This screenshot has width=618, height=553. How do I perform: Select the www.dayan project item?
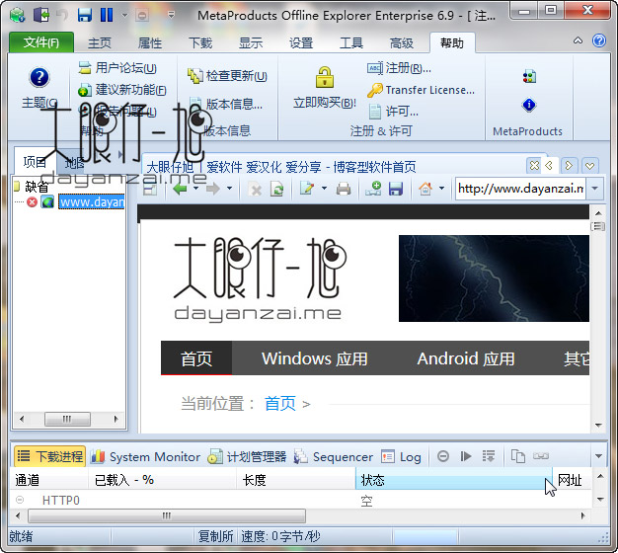(92, 202)
